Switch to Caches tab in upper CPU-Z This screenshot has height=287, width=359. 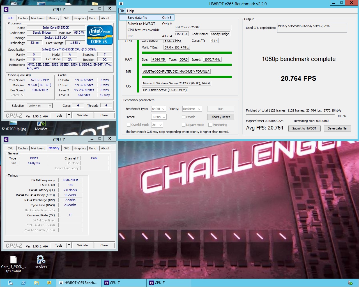tap(23, 18)
